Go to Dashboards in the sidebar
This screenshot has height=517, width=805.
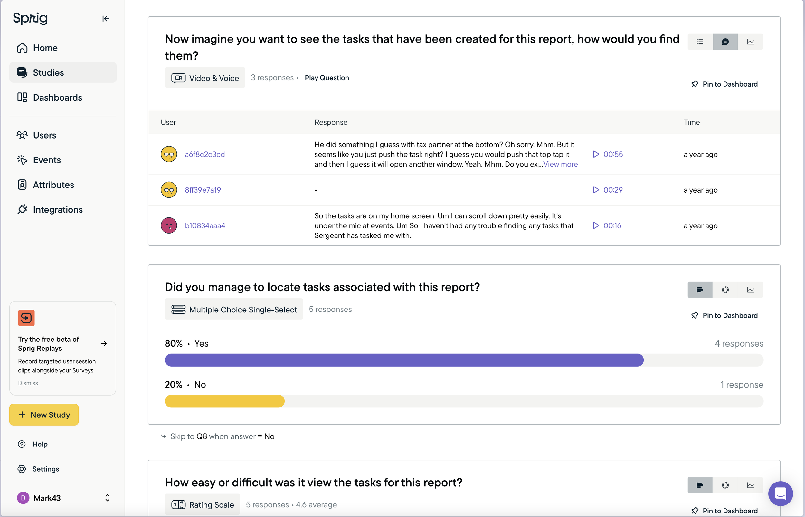pyautogui.click(x=57, y=97)
